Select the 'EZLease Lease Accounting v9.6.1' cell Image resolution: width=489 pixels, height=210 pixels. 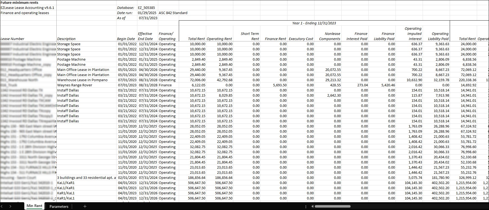pos(27,8)
